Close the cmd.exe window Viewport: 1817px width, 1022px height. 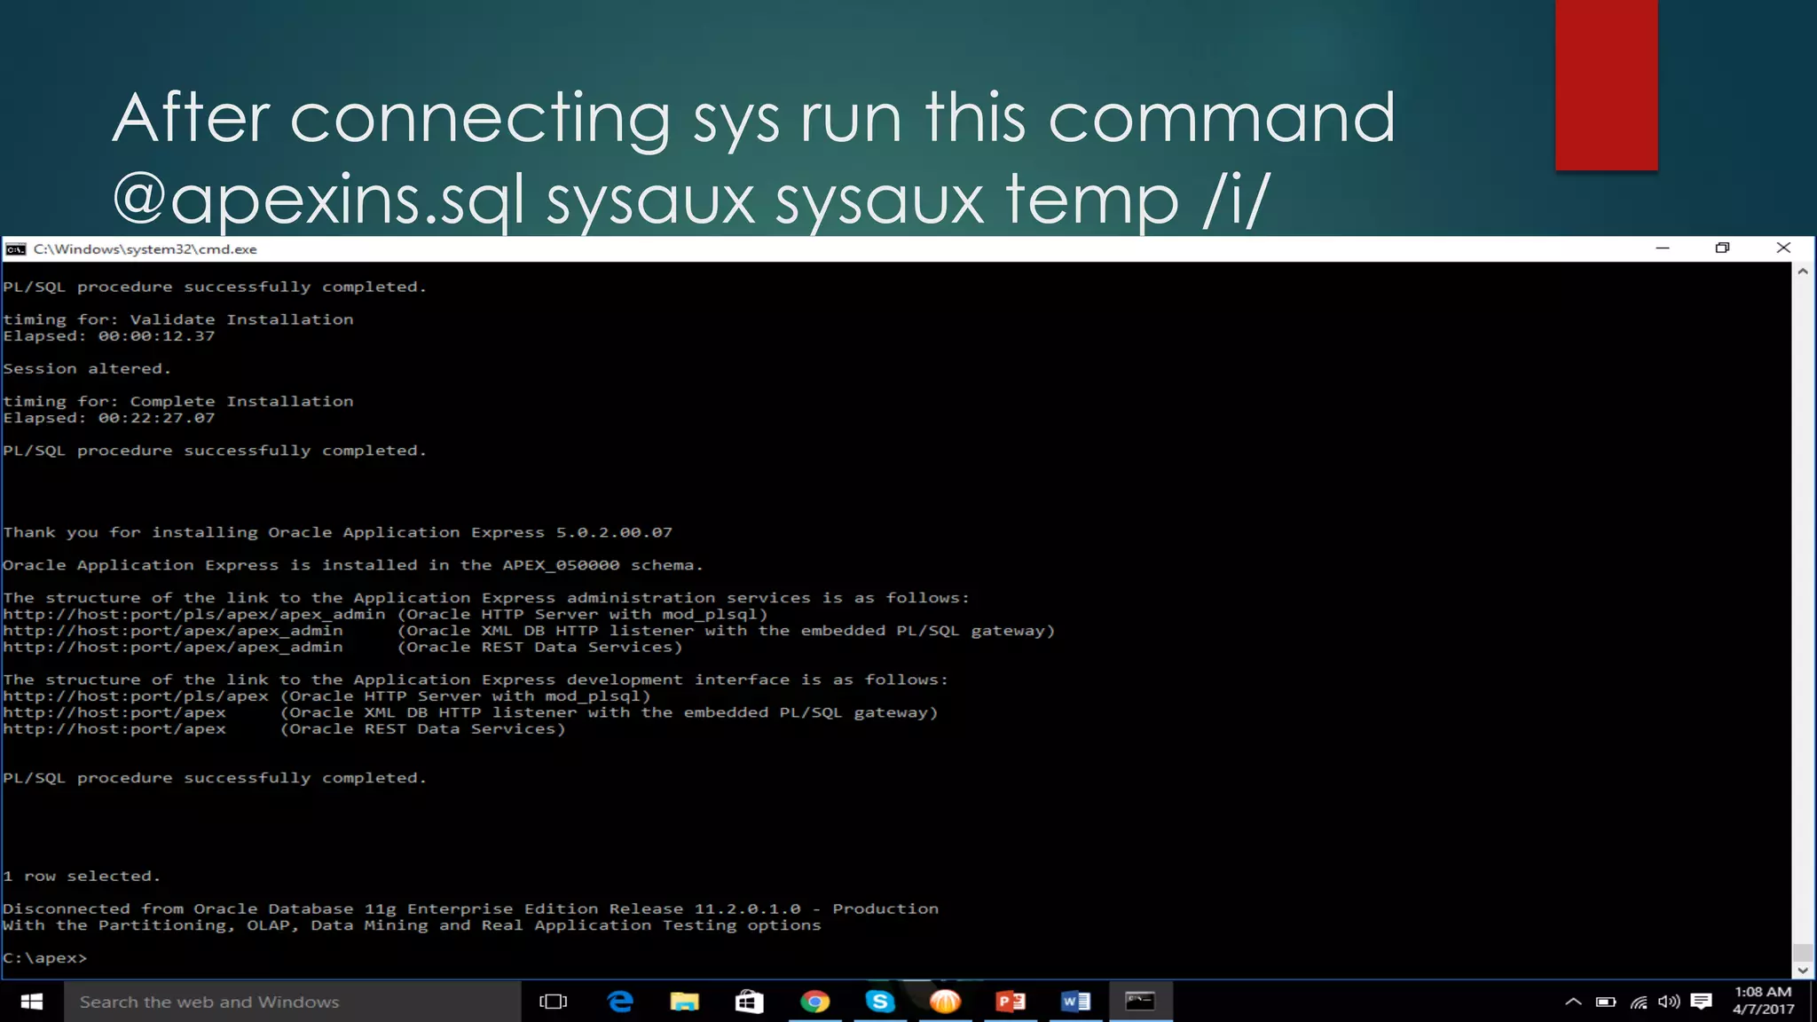click(1783, 248)
